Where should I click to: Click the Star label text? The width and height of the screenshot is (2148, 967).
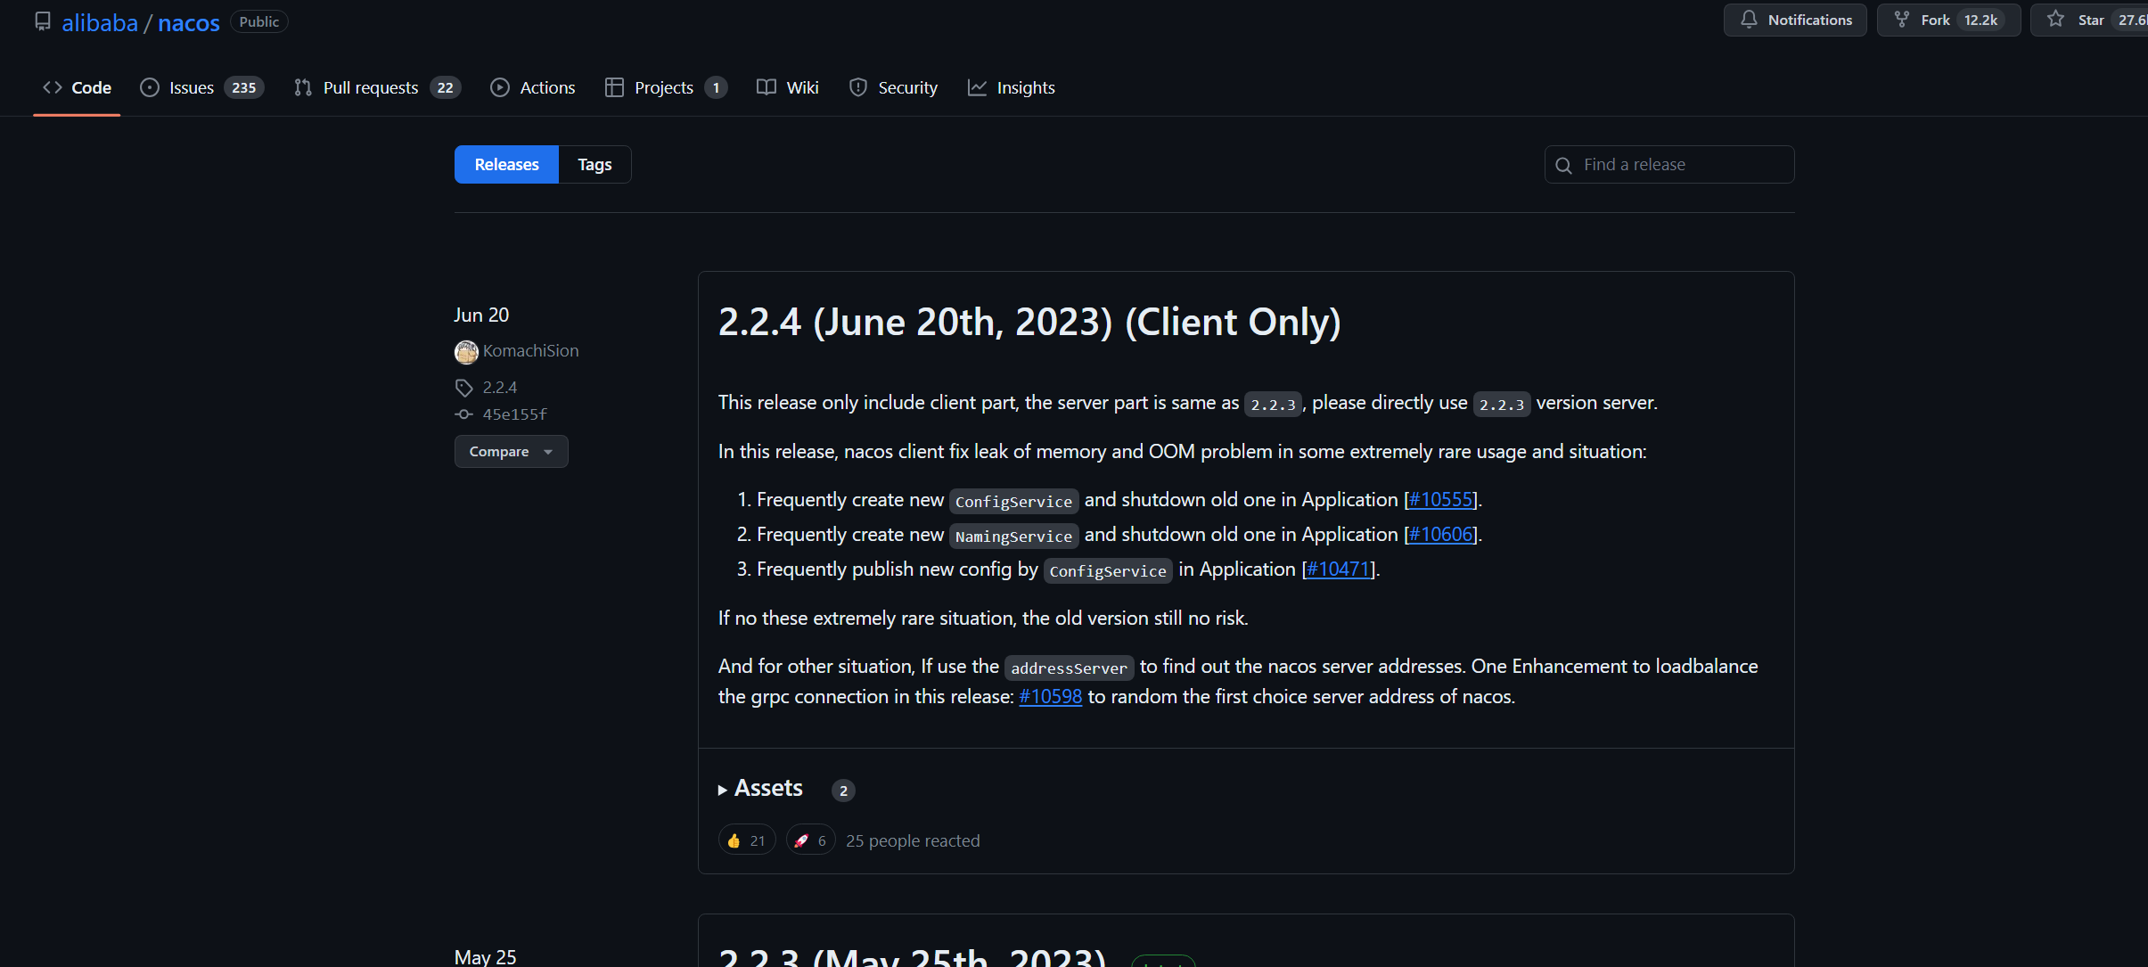point(2091,20)
